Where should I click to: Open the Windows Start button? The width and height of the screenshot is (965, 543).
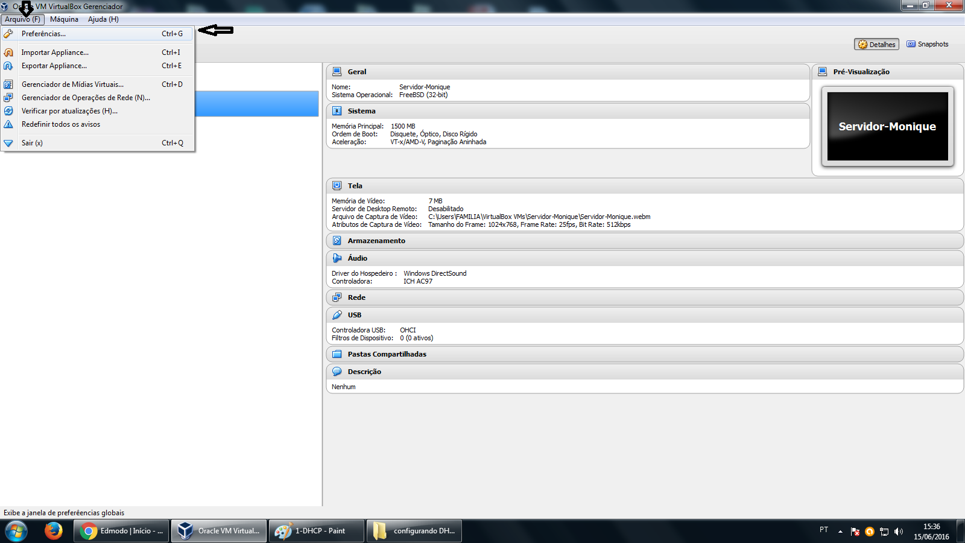coord(16,532)
